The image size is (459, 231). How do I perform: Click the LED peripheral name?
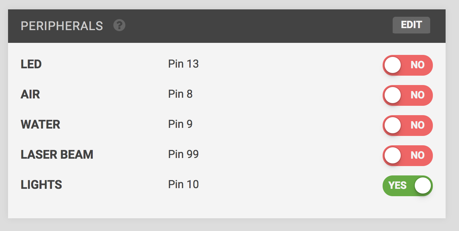(31, 64)
